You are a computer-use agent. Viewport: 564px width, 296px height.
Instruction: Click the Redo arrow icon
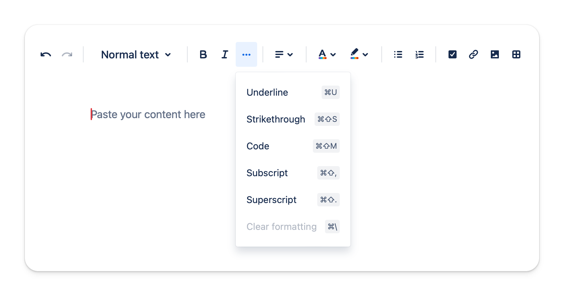pyautogui.click(x=67, y=54)
